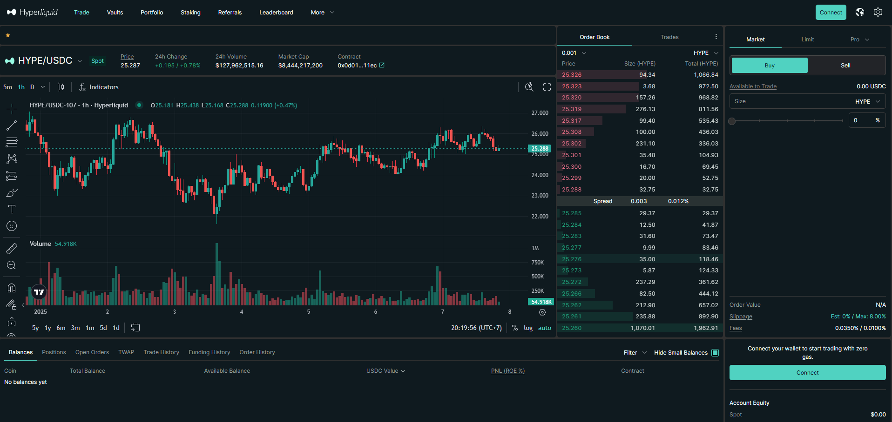
Task: Open the Staking navigation item
Action: 190,13
